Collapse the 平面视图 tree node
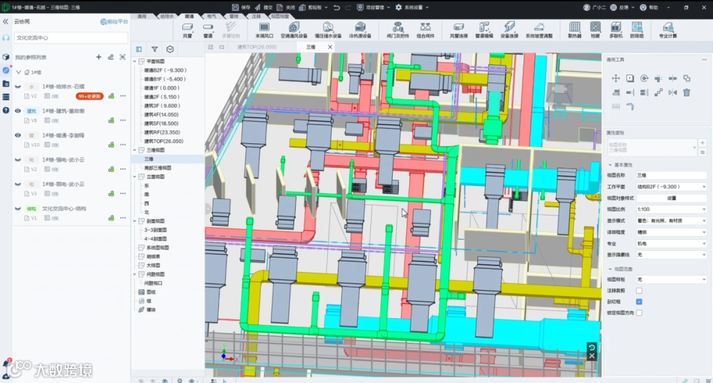The width and height of the screenshot is (713, 383). (136, 61)
